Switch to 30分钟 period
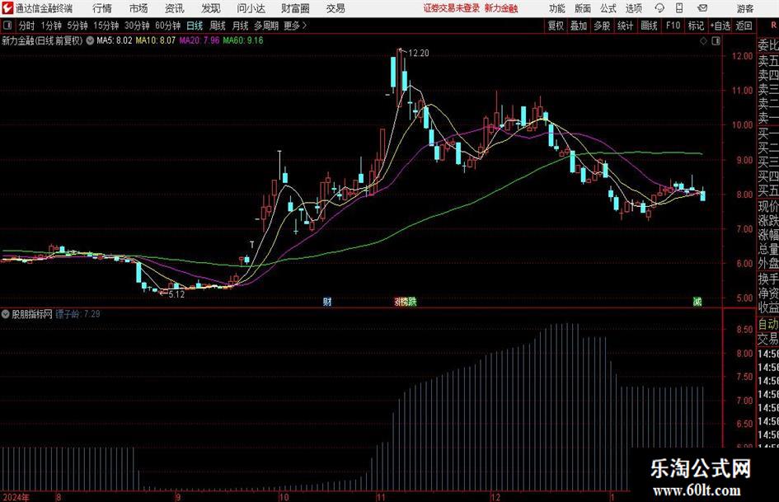Image resolution: width=779 pixels, height=502 pixels. click(137, 26)
